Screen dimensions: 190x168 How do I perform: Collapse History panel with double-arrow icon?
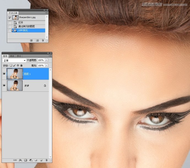point(44,10)
